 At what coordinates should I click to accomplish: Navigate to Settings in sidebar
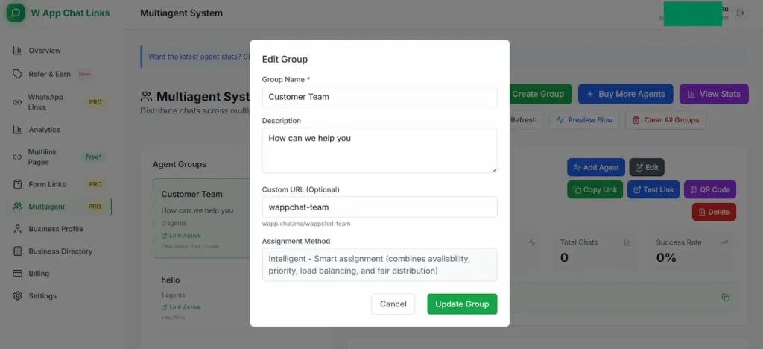click(x=42, y=296)
